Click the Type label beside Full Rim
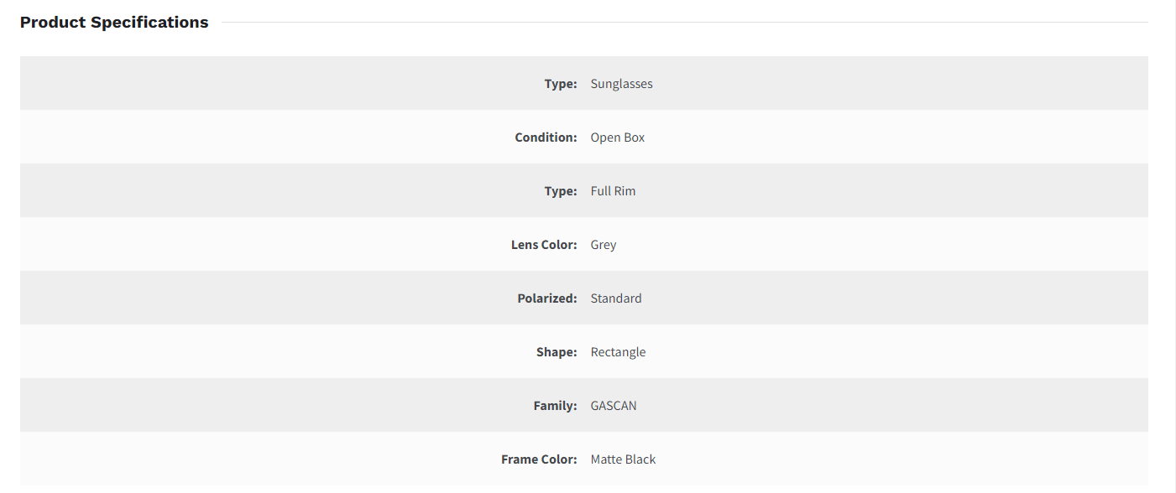The width and height of the screenshot is (1176, 493). coord(561,191)
